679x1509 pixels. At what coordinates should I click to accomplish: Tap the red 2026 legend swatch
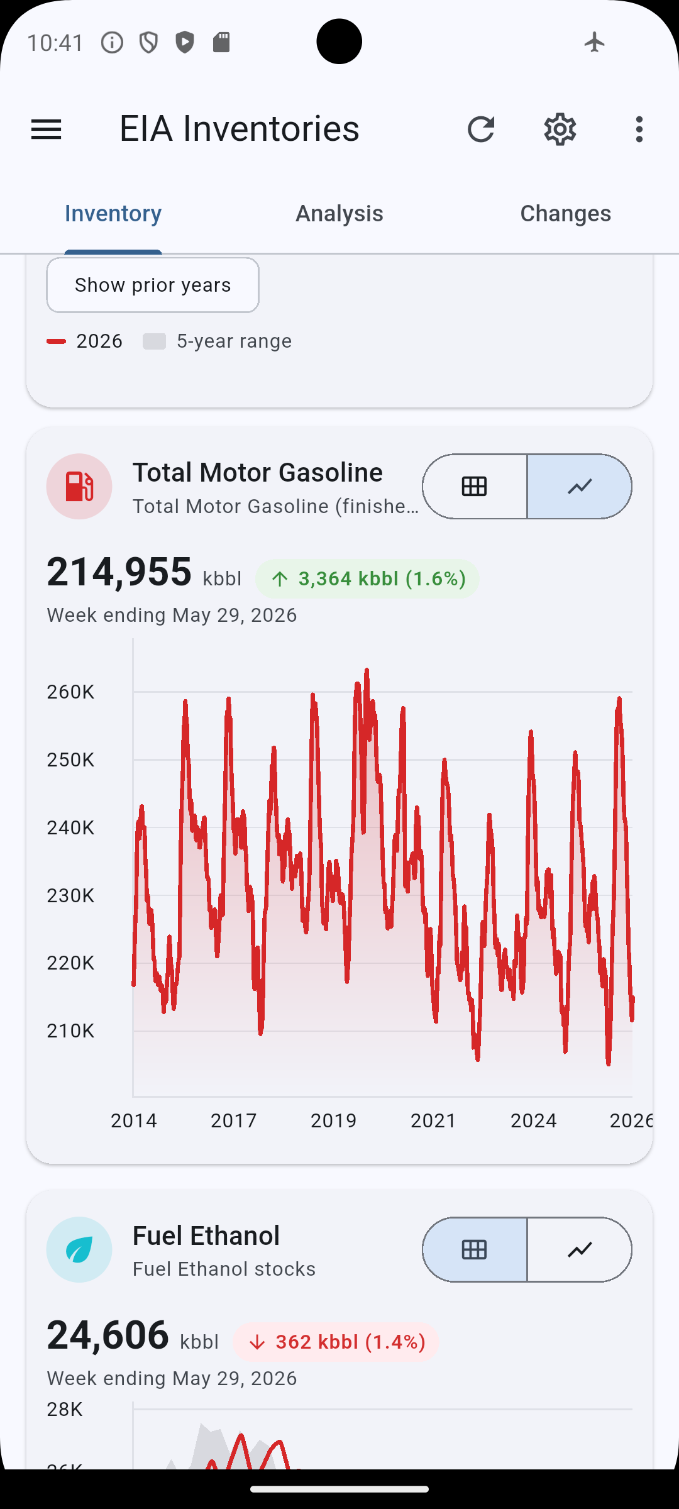click(57, 341)
